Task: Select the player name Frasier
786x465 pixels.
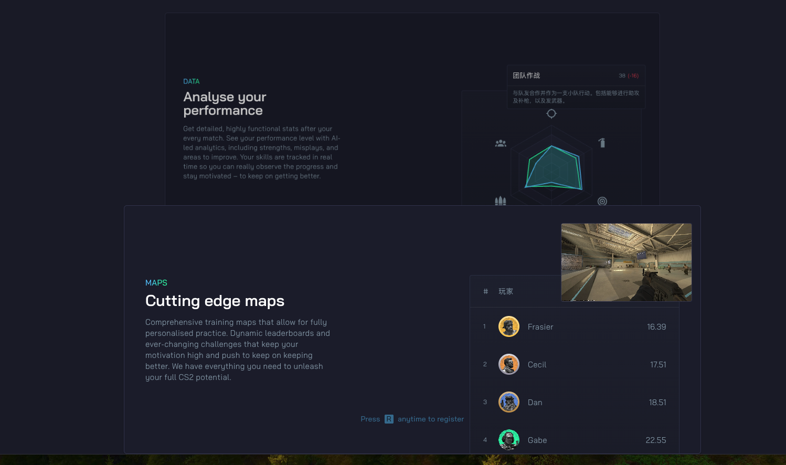Action: 540,327
